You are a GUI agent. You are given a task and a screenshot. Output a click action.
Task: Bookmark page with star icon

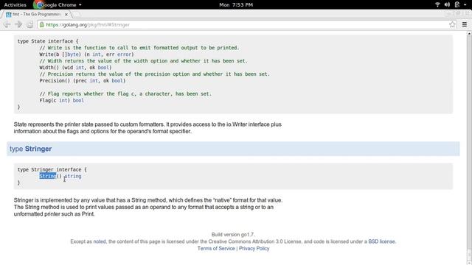point(452,24)
